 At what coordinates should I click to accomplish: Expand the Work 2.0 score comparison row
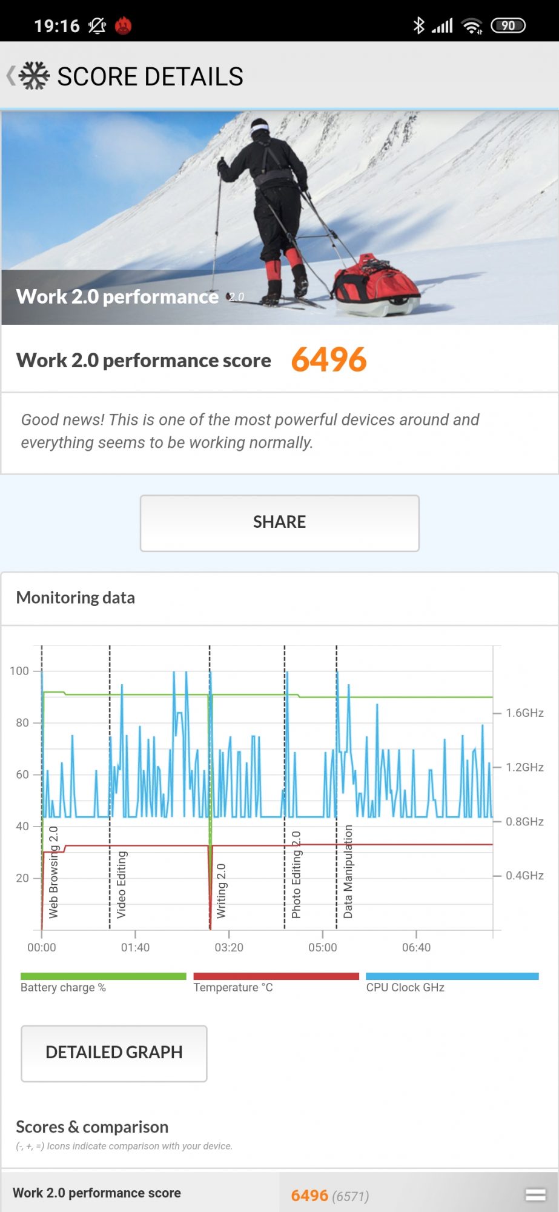pos(535,1194)
